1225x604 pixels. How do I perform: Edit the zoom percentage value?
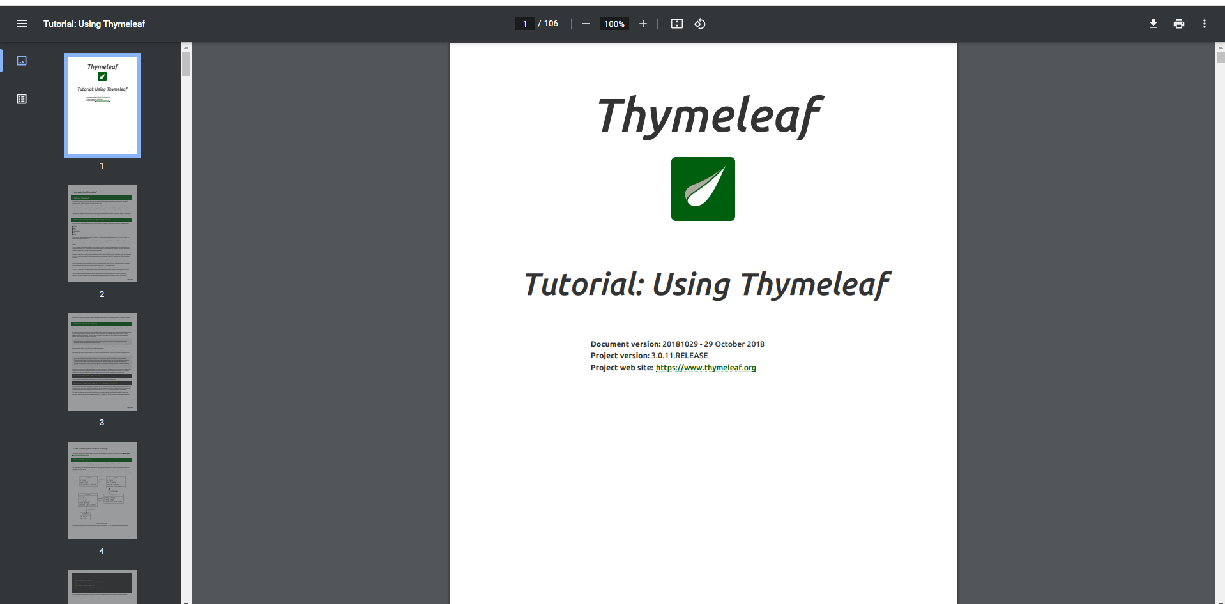pyautogui.click(x=612, y=24)
